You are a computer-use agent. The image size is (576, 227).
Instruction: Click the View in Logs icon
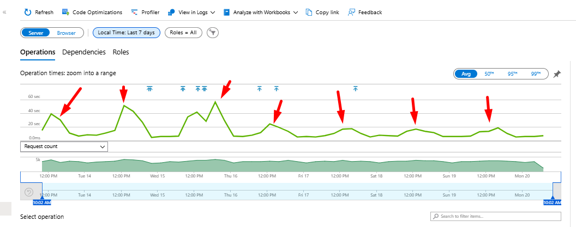point(171,12)
